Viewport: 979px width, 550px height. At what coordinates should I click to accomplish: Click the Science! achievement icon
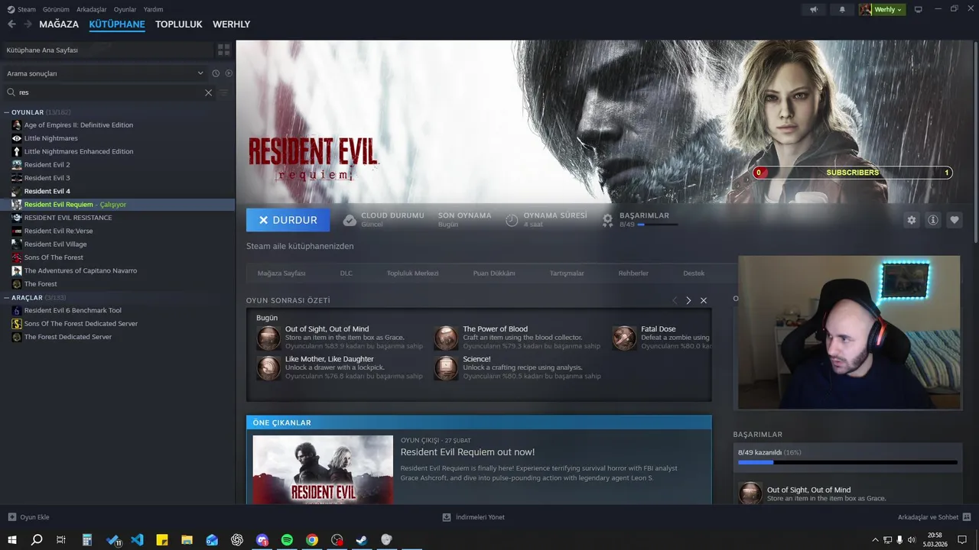(446, 368)
